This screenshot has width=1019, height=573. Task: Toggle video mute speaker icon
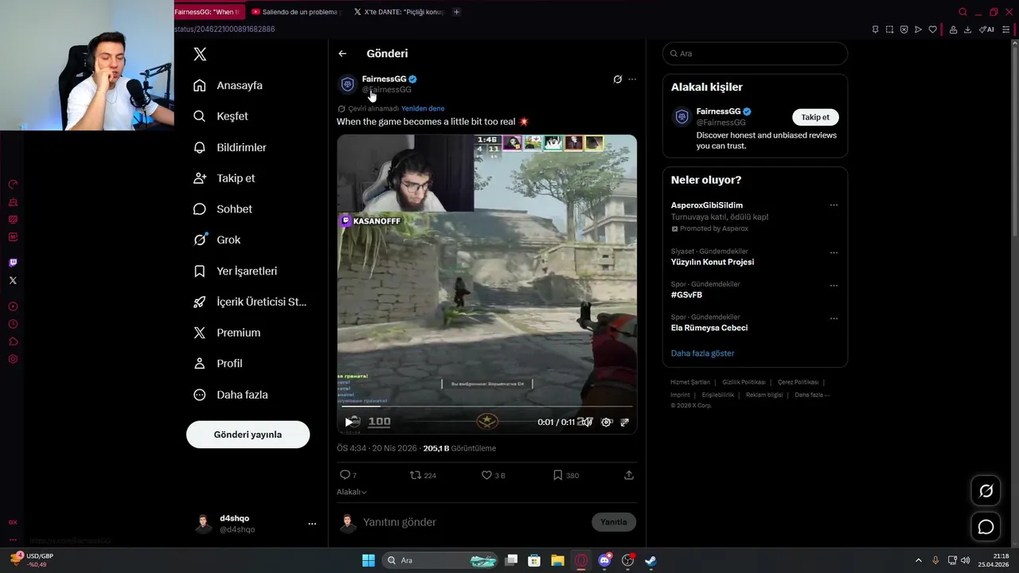click(x=586, y=423)
